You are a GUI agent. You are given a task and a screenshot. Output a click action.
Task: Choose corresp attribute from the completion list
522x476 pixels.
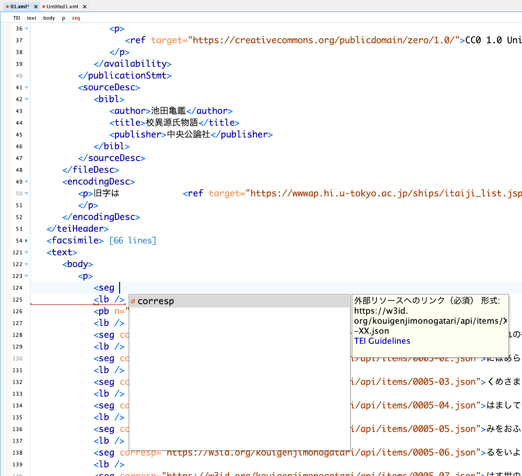tap(239, 301)
